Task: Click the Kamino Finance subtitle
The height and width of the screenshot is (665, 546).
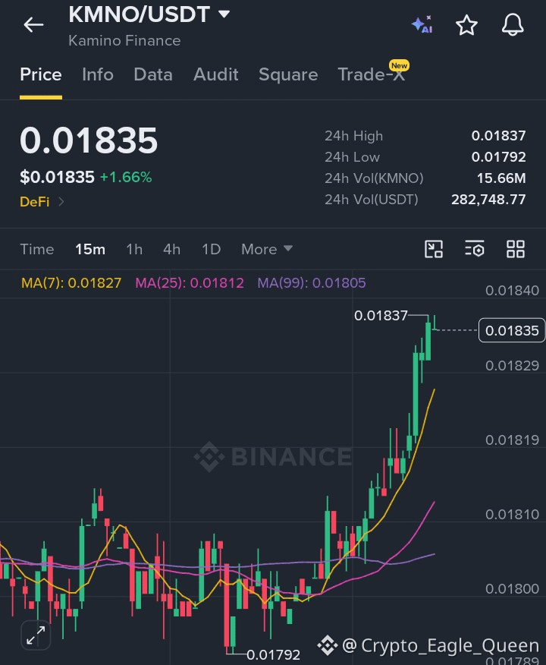Action: pos(124,41)
